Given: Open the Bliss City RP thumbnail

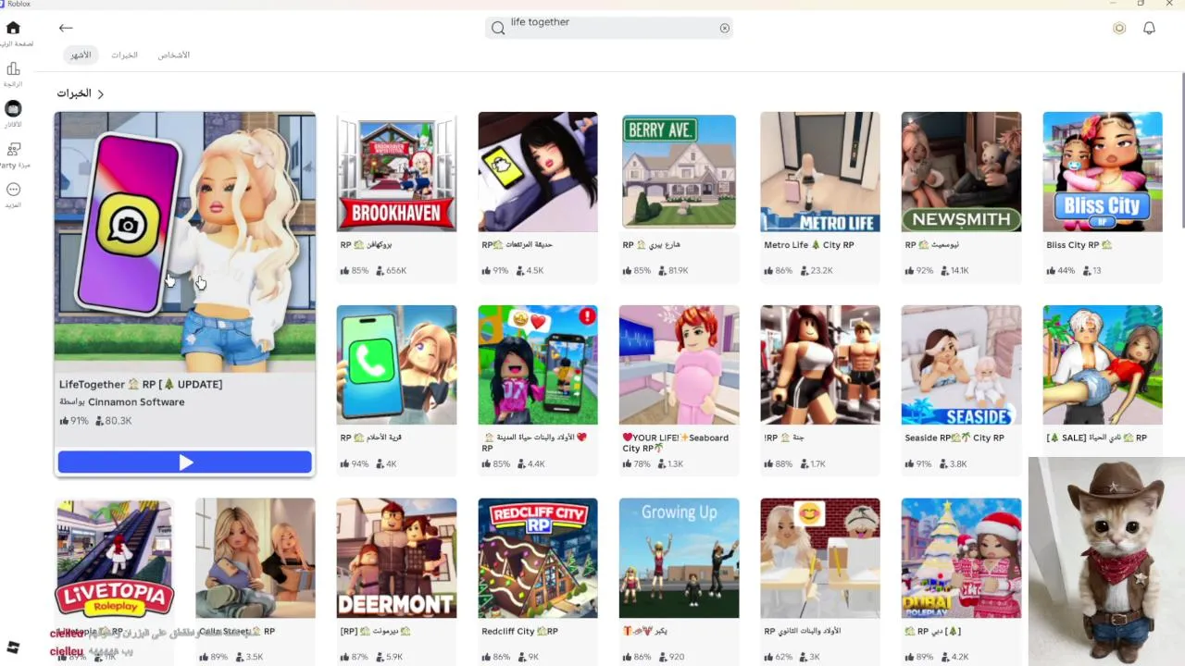Looking at the screenshot, I should tap(1103, 172).
